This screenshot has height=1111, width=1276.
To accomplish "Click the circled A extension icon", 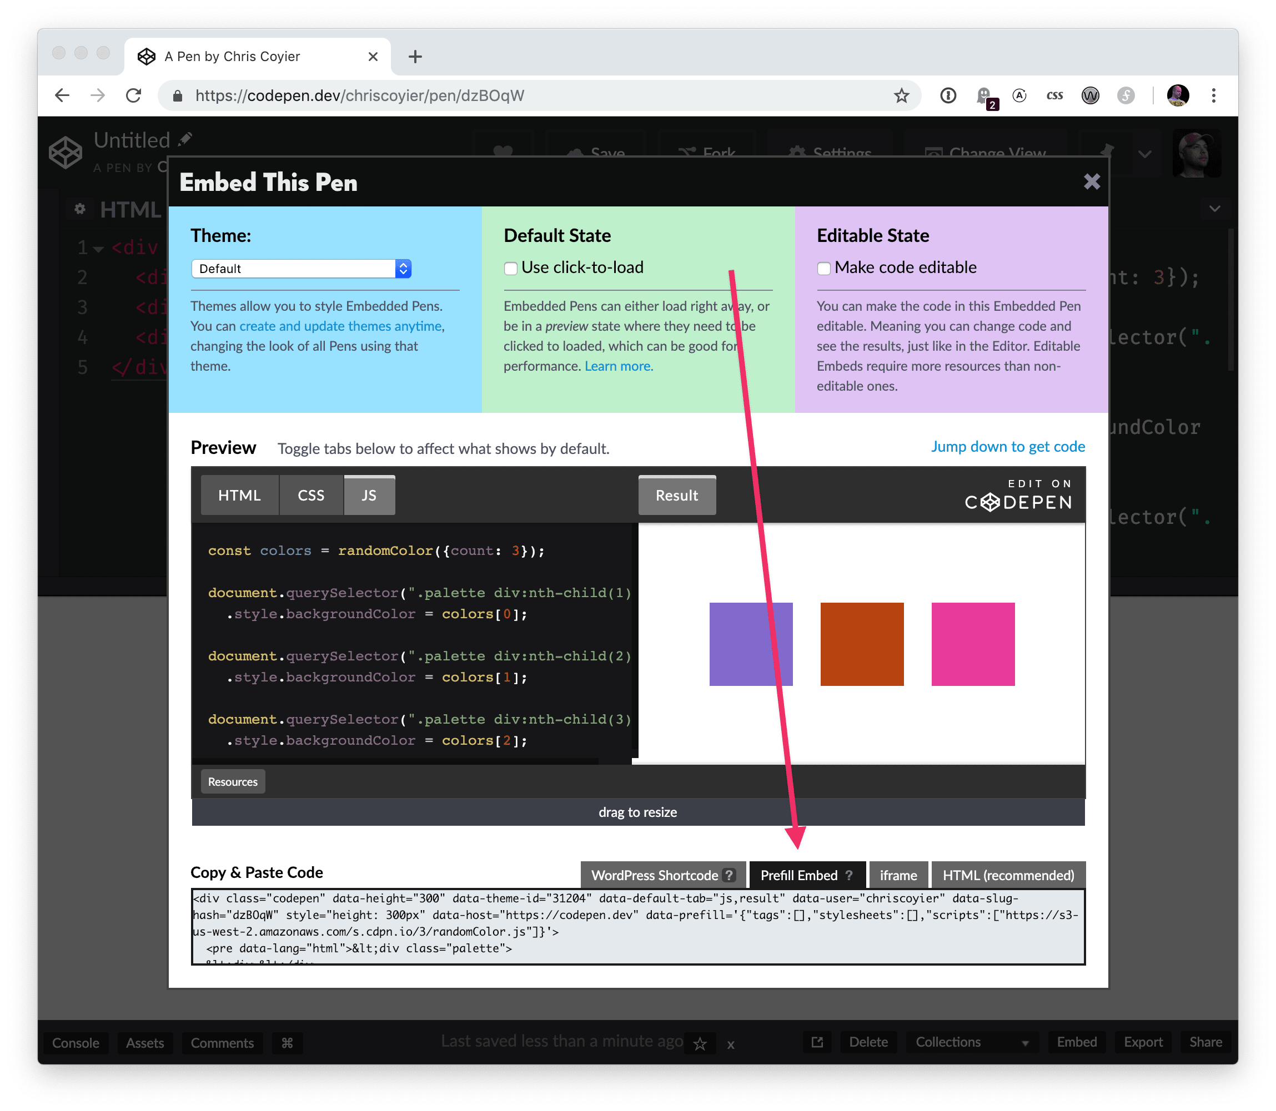I will point(1019,95).
